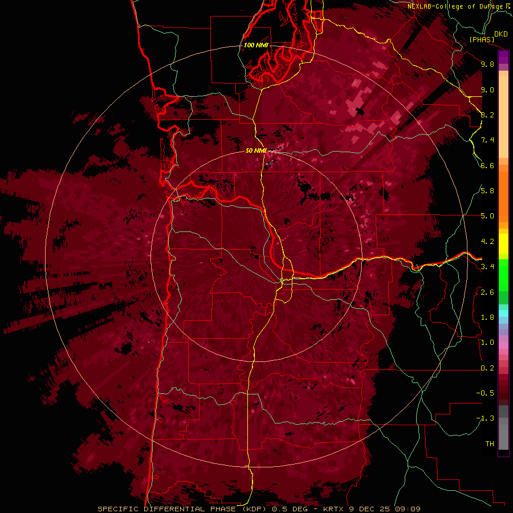
Task: Click the purple top segment of color bar
Action: tap(503, 58)
